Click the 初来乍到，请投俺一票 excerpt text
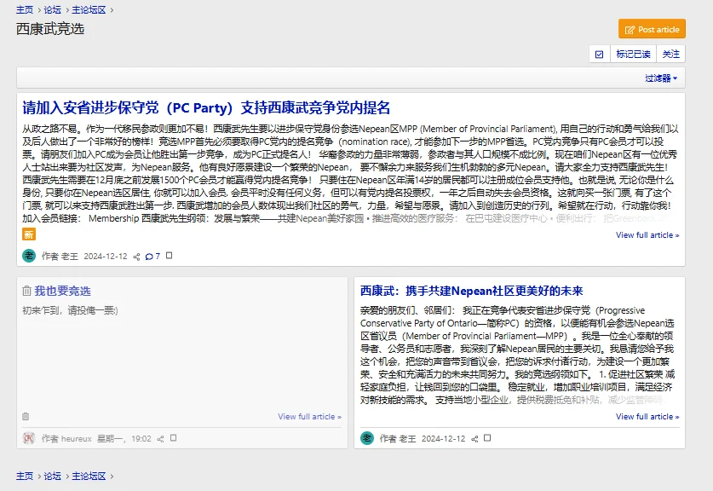 tap(70, 310)
